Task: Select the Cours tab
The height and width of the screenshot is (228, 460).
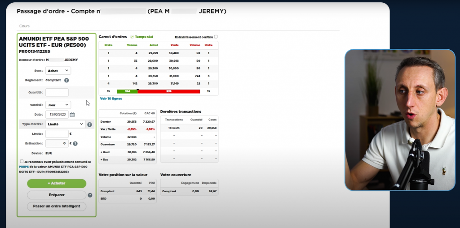Action: pyautogui.click(x=24, y=26)
